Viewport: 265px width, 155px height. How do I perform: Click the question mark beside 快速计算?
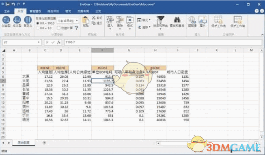77,28
